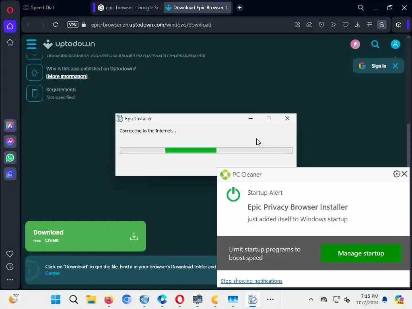Screen dimensions: 412x309
Task: Click the Epic Installer taskbar icon
Action: (253, 299)
